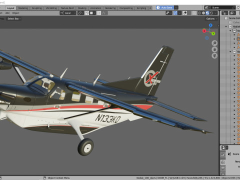Switch to wireframe shading

tap(199, 13)
